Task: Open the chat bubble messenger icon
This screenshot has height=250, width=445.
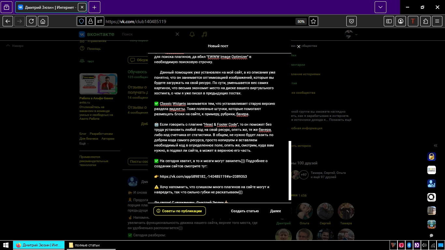Action: (432, 235)
